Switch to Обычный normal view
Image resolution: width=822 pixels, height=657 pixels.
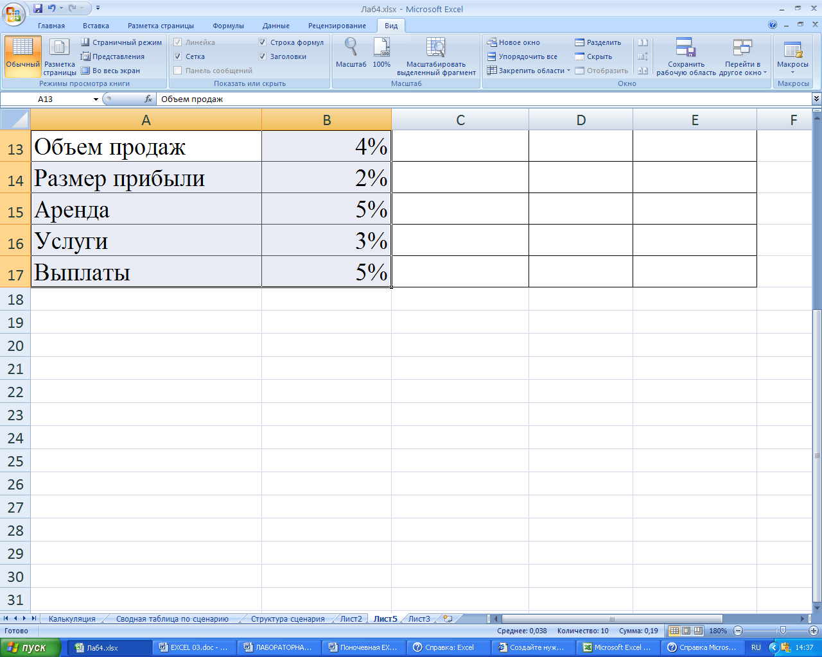(22, 56)
